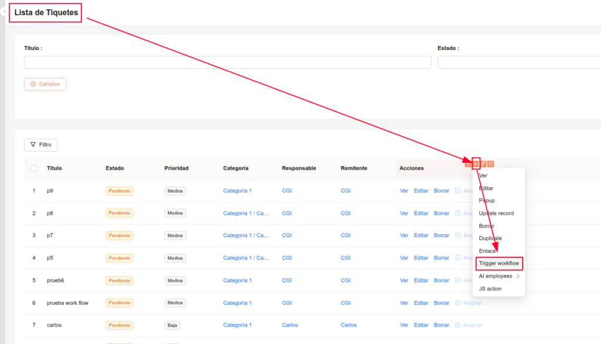Click Carlos Responsable link in carlos row
This screenshot has width=601, height=344.
pyautogui.click(x=290, y=325)
